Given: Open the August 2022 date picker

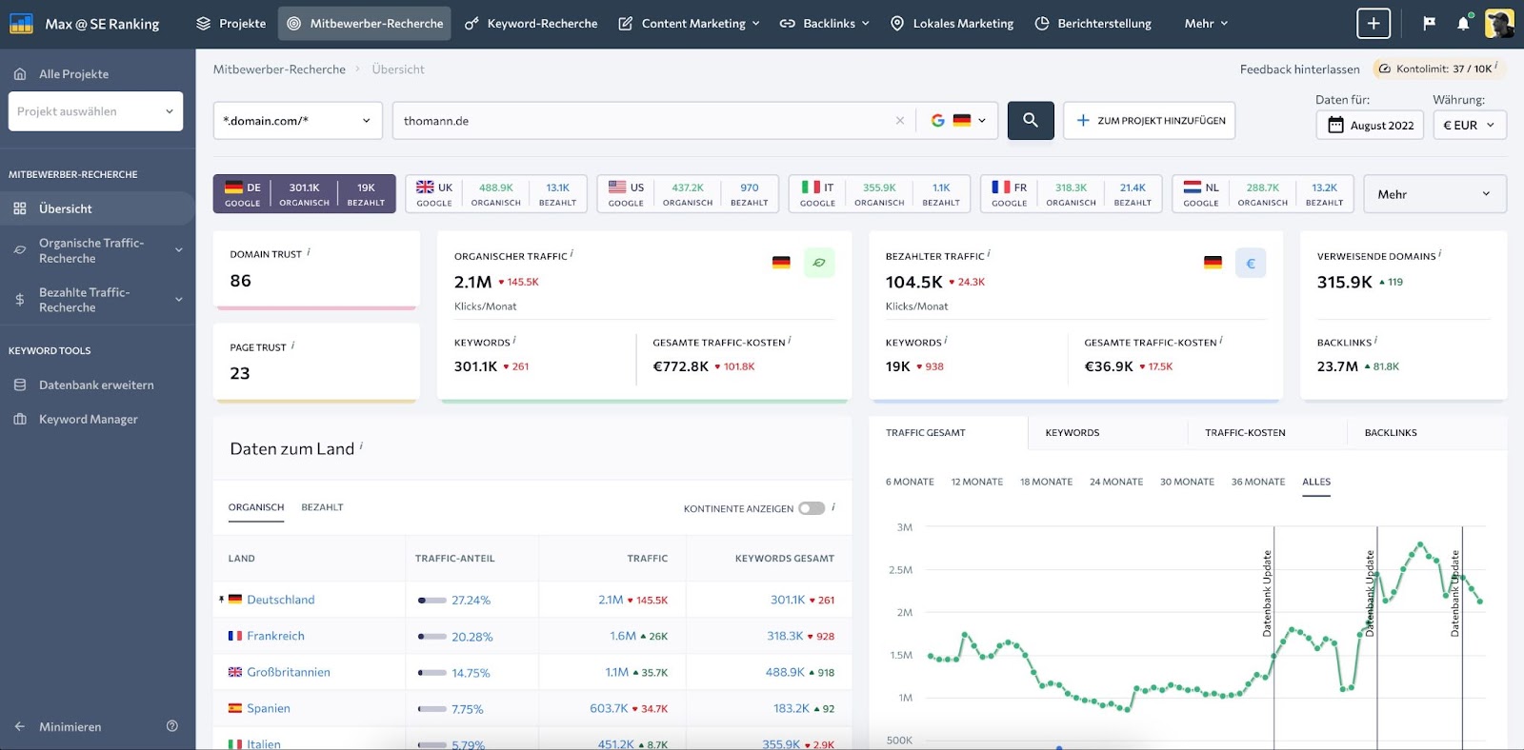Looking at the screenshot, I should [1370, 125].
